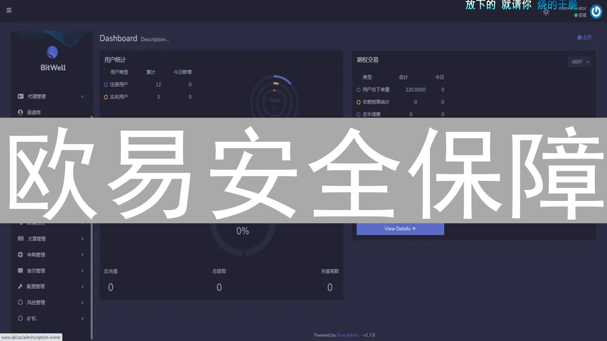Open the Dcat Admin footer link
Screen dimensions: 607x341
click(348, 335)
